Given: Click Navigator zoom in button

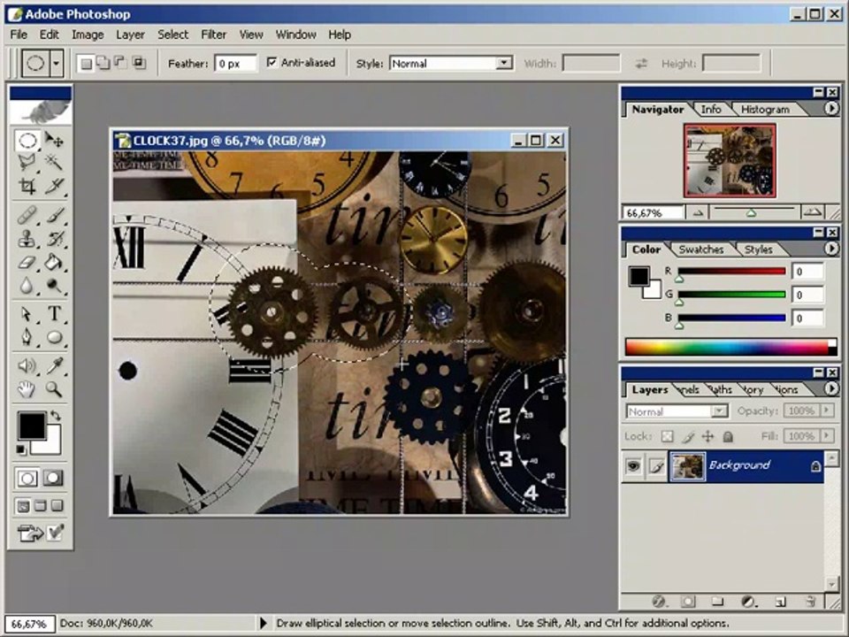Looking at the screenshot, I should 812,213.
